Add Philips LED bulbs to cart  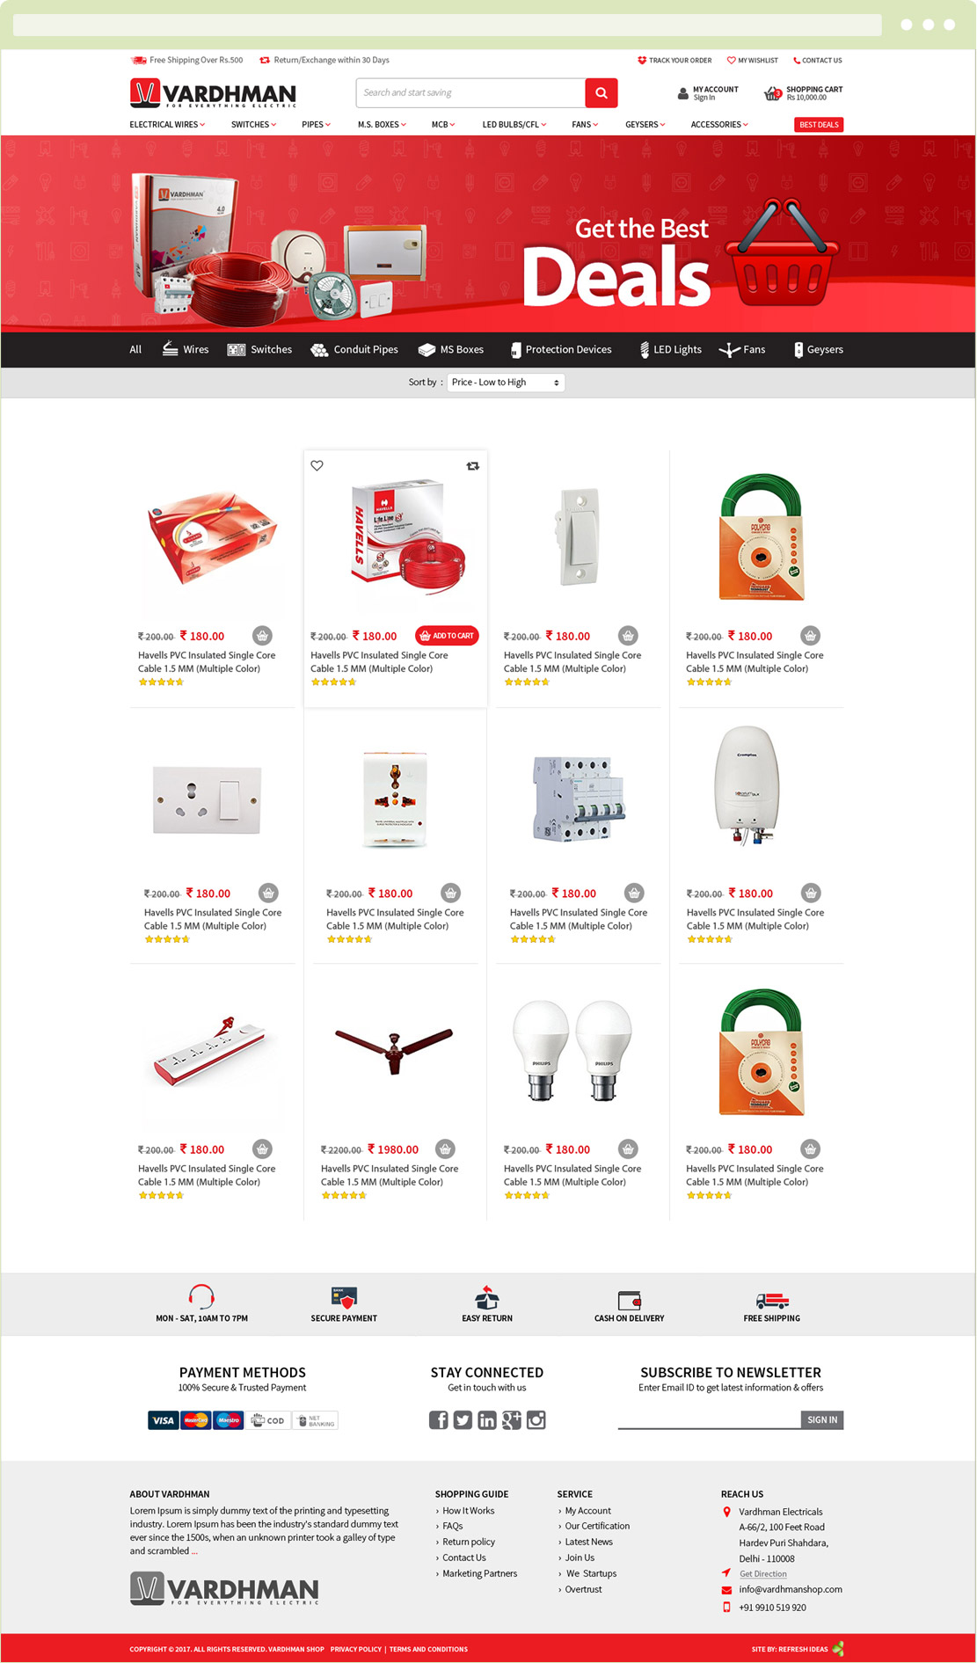[x=628, y=1149]
